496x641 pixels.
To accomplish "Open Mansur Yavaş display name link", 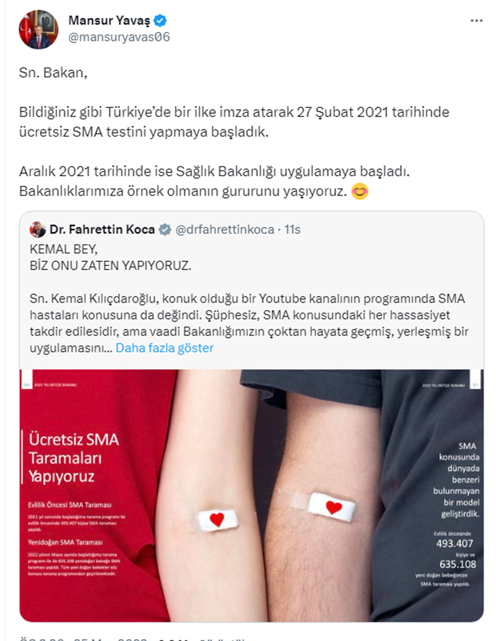I will [109, 21].
